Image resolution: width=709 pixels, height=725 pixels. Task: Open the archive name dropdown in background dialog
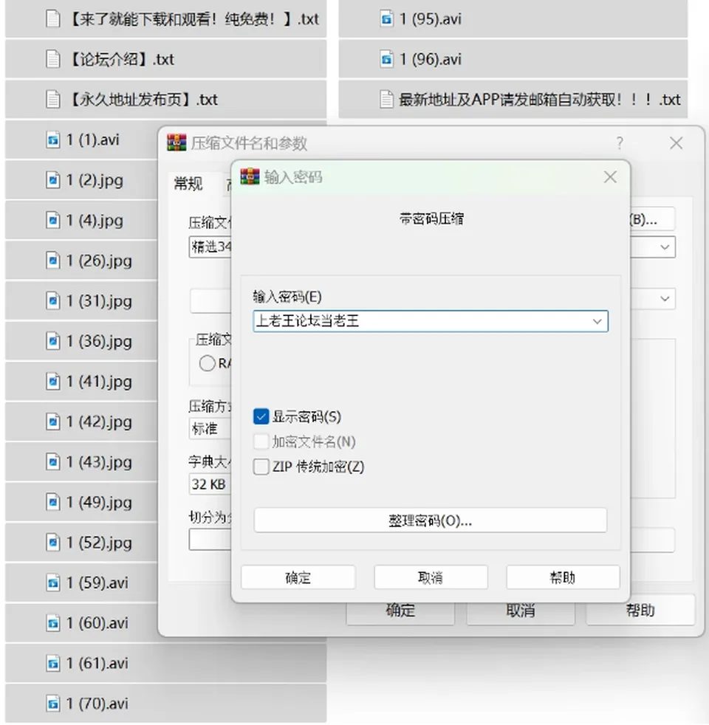[665, 247]
